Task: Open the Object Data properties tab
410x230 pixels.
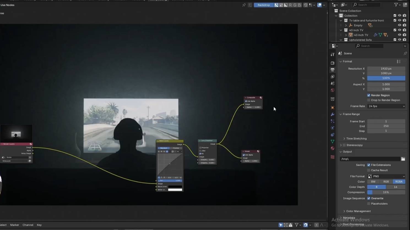Action: tap(333, 142)
